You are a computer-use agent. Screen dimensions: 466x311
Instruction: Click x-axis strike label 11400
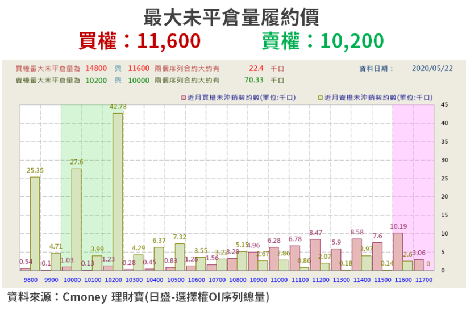pos(362,280)
